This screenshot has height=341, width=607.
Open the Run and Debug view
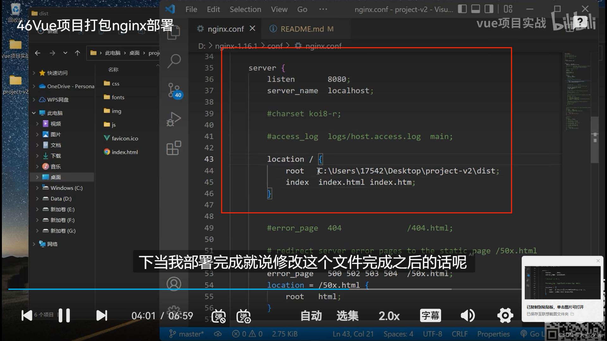174,119
